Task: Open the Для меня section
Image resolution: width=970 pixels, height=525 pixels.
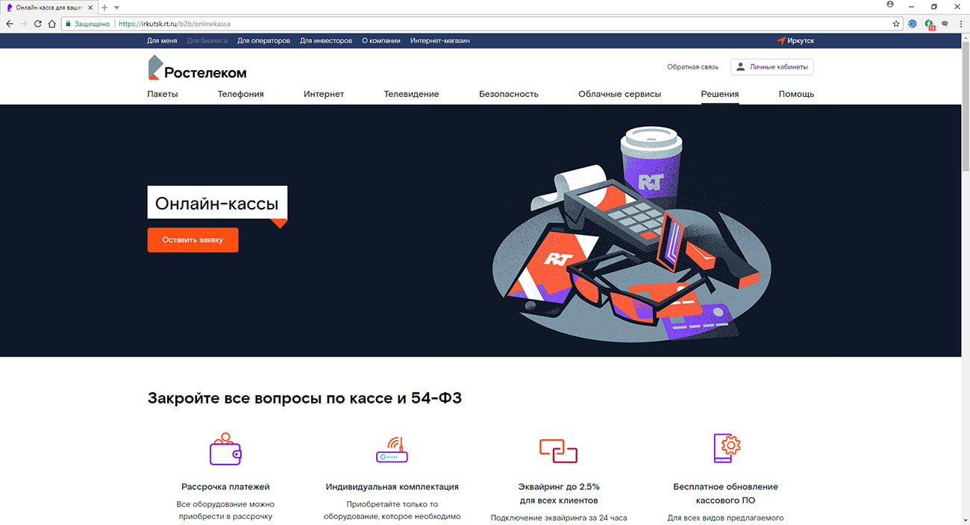Action: [x=162, y=41]
